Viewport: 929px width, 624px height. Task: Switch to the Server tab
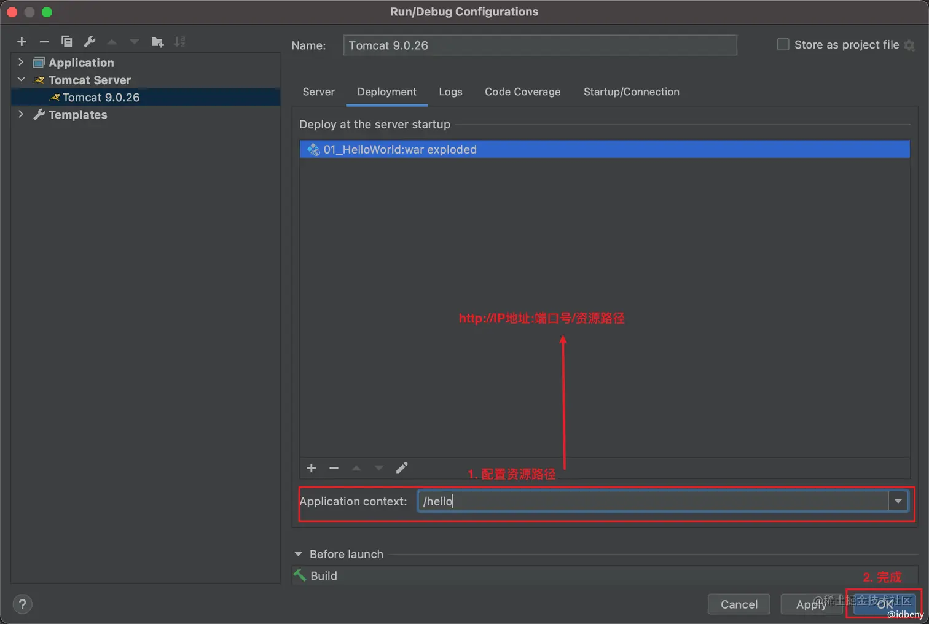[318, 92]
